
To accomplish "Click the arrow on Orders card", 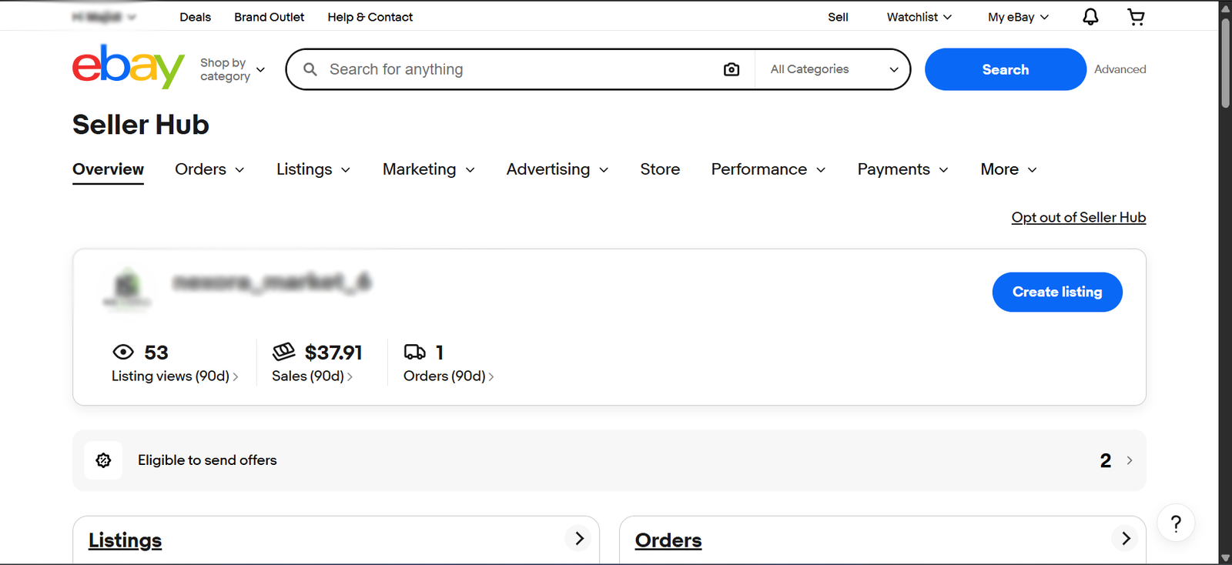I will click(1126, 538).
